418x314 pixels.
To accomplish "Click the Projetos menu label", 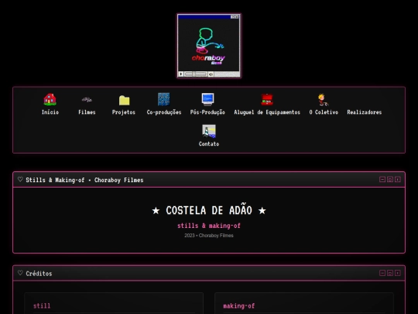I will coord(124,112).
